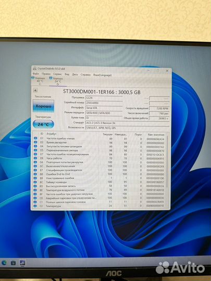Click the Режим передачи SATA/600 field
This screenshot has width=211, height=281.
tap(104, 113)
